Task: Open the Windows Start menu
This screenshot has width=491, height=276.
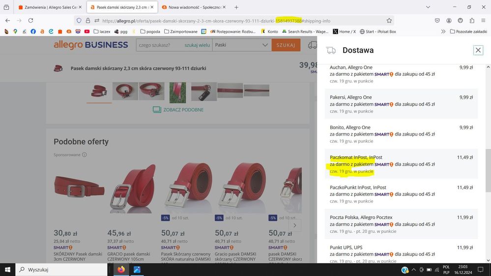Action: [7, 270]
